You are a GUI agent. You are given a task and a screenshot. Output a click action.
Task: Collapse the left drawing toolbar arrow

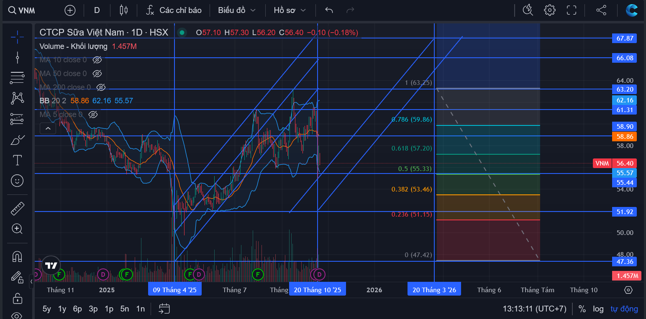(31, 281)
